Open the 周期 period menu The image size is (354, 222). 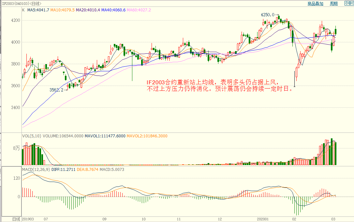tap(333, 4)
